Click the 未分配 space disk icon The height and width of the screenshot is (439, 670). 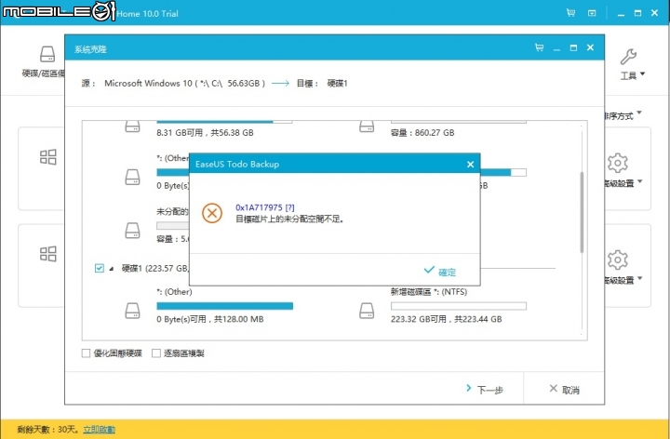point(132,231)
